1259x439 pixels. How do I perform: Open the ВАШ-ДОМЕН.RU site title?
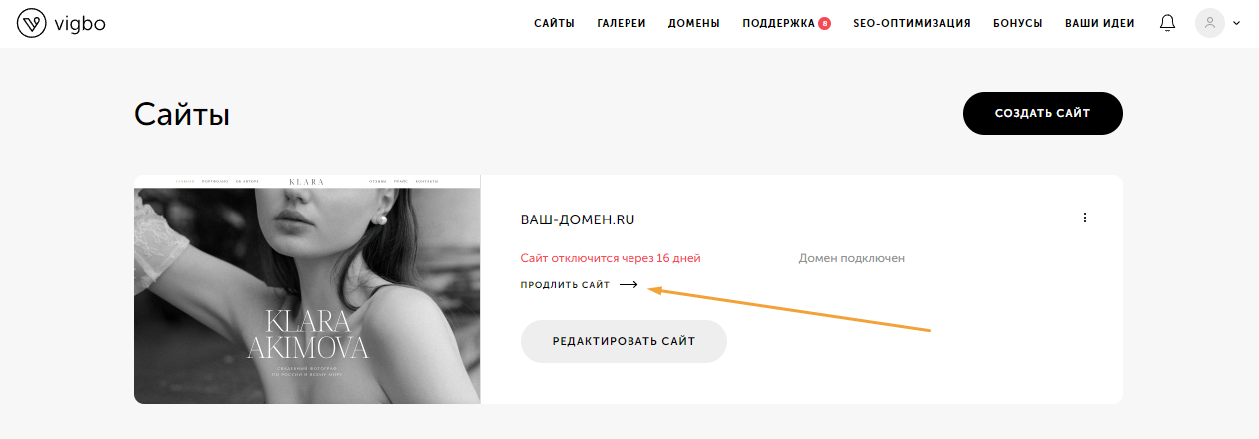click(x=579, y=219)
